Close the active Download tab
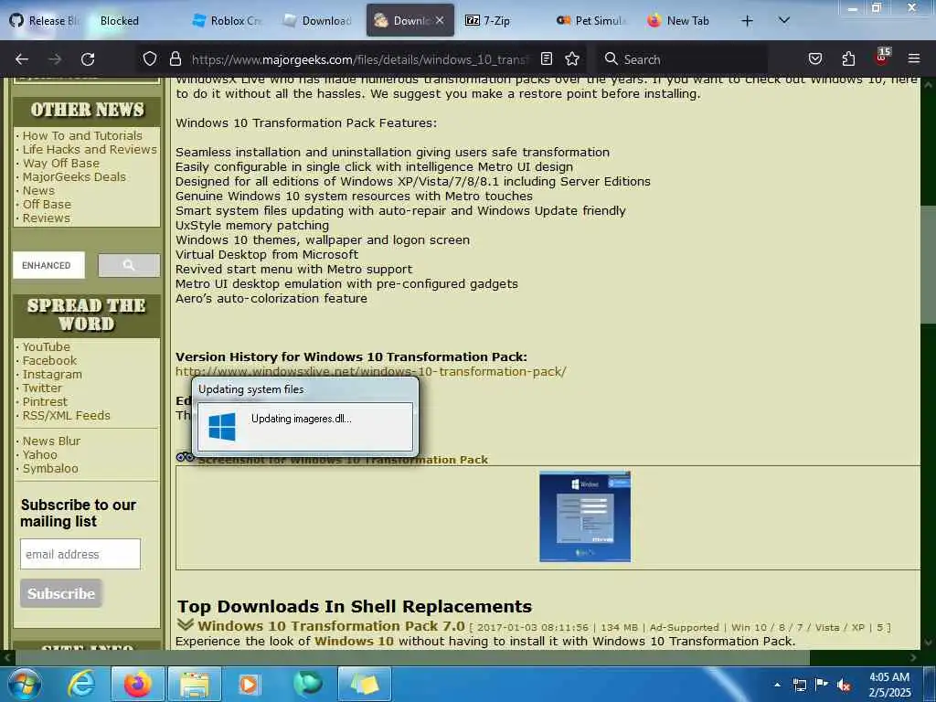 pyautogui.click(x=440, y=21)
